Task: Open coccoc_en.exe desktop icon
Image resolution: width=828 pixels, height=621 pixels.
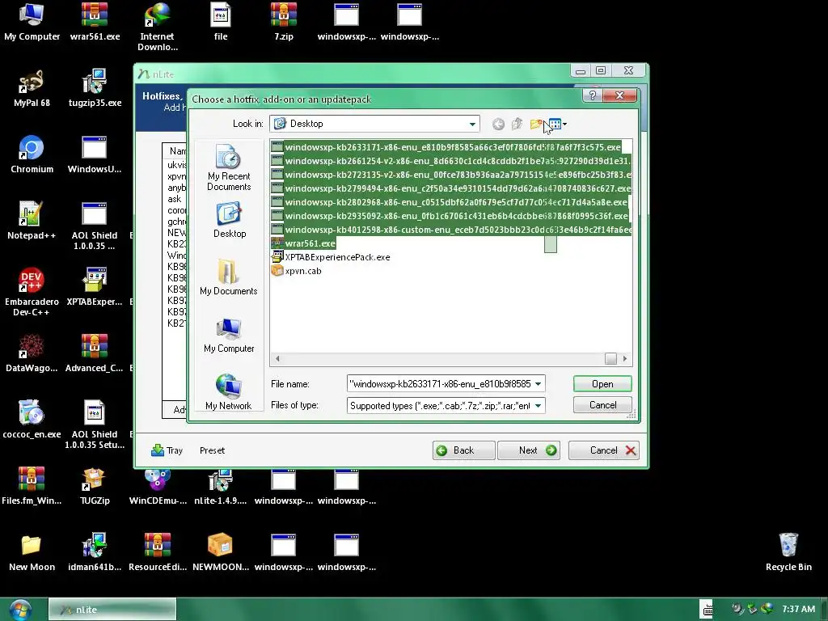Action: pos(32,420)
